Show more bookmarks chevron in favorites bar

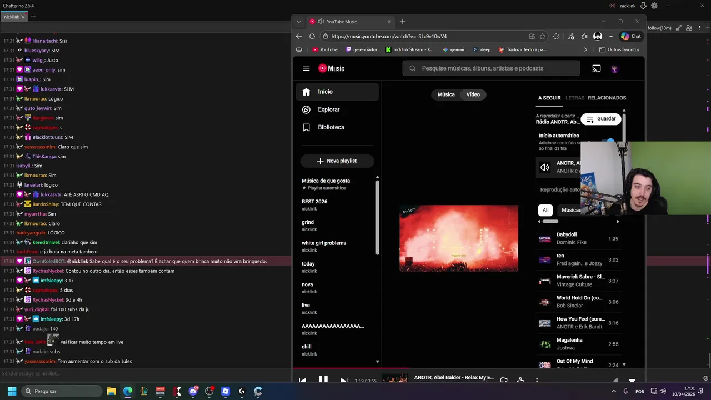[585, 49]
